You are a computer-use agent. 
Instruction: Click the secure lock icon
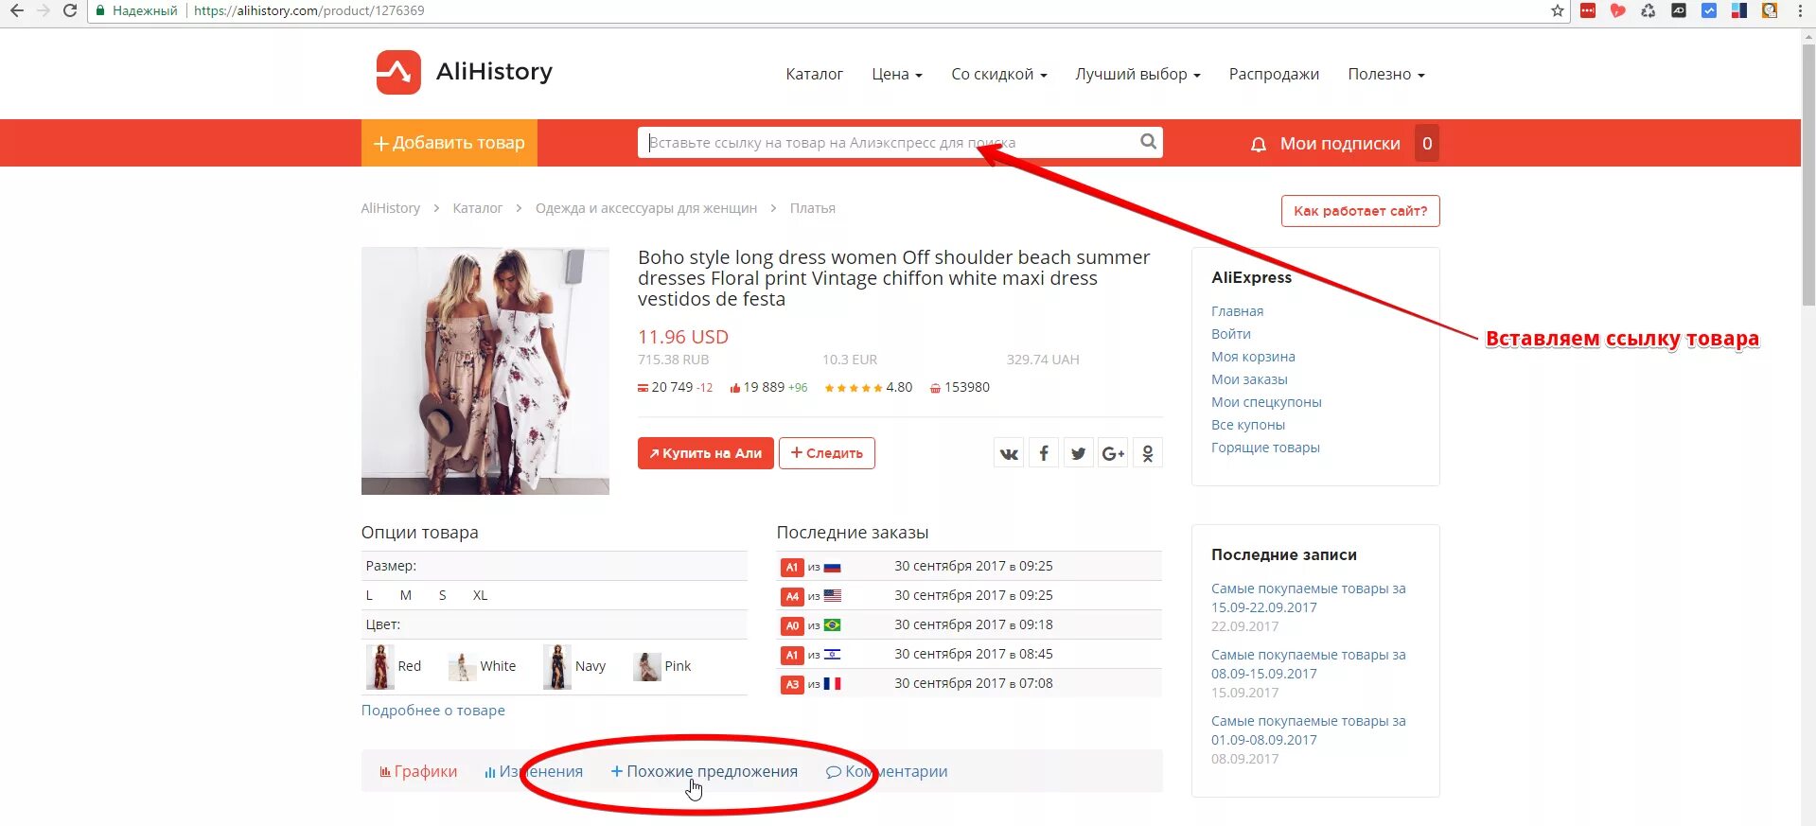(x=100, y=11)
